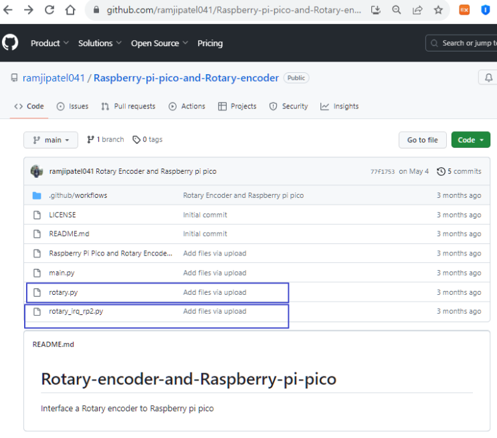The image size is (497, 438).
Task: Click 3 months ago on rotary.py row
Action: point(459,292)
